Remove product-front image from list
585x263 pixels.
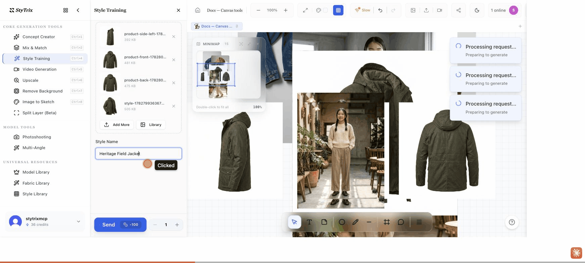pyautogui.click(x=174, y=60)
